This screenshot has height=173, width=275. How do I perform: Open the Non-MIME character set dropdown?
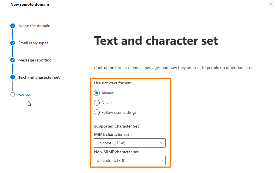point(129,160)
